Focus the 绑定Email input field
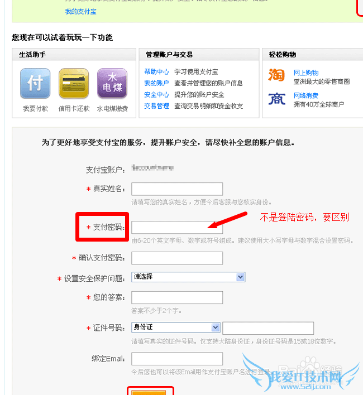 point(177,359)
